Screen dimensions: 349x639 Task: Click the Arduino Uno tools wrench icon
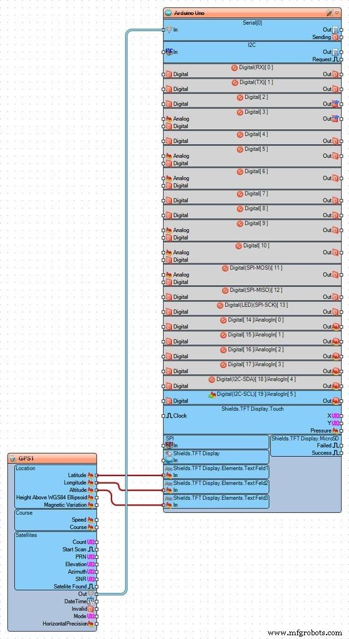[330, 12]
